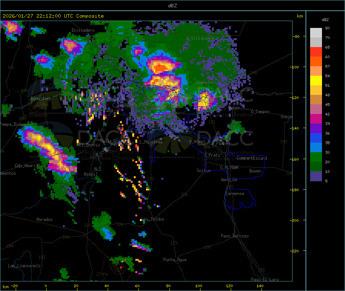Click the 'dBZ' label above the color legend

[x=325, y=20]
